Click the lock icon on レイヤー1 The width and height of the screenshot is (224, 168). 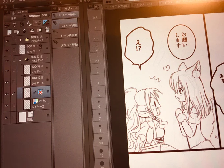[x=41, y=46]
